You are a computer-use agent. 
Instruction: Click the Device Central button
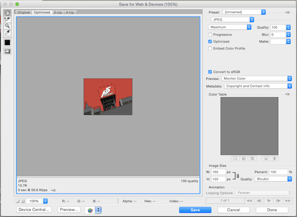pyautogui.click(x=34, y=209)
